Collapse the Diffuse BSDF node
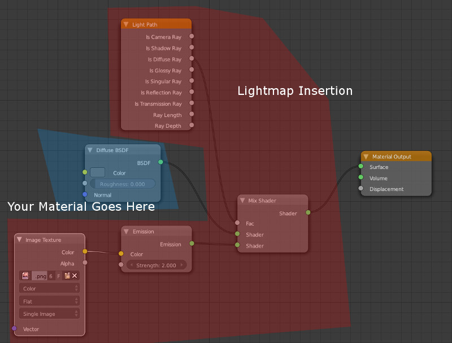Image resolution: width=452 pixels, height=343 pixels. tap(90, 150)
